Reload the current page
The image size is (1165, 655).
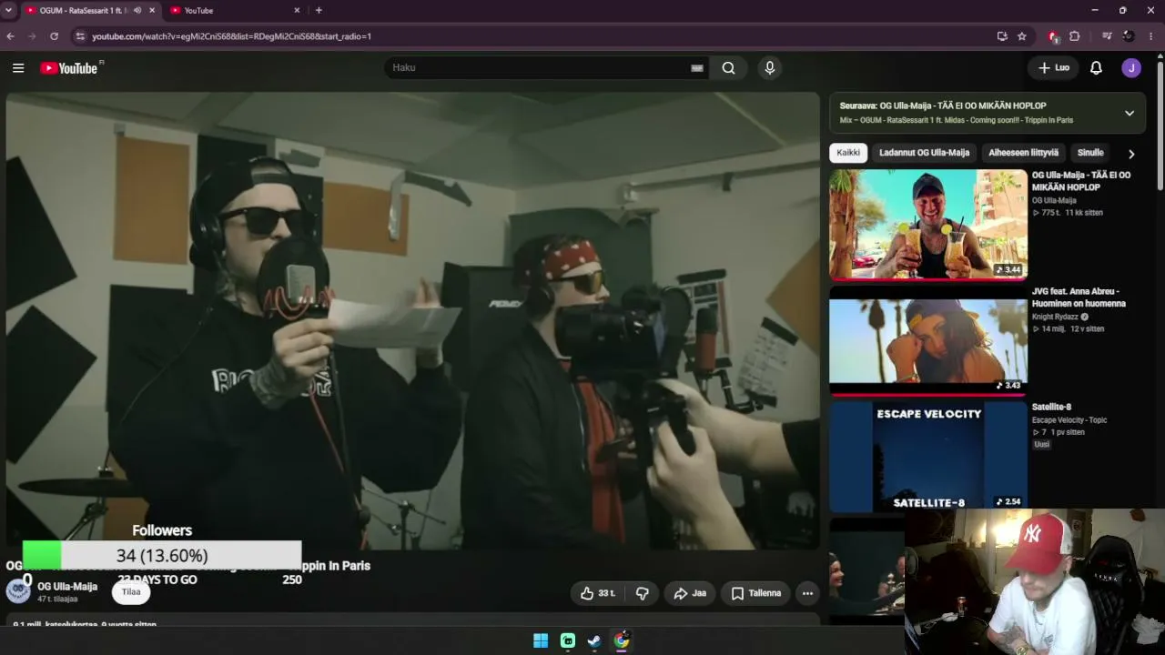click(54, 36)
